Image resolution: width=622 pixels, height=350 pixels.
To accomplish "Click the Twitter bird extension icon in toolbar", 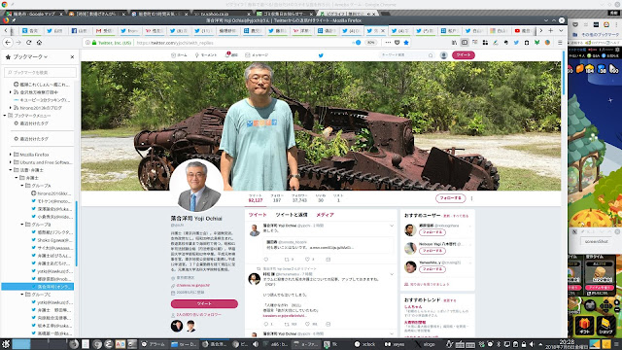I will [x=516, y=43].
